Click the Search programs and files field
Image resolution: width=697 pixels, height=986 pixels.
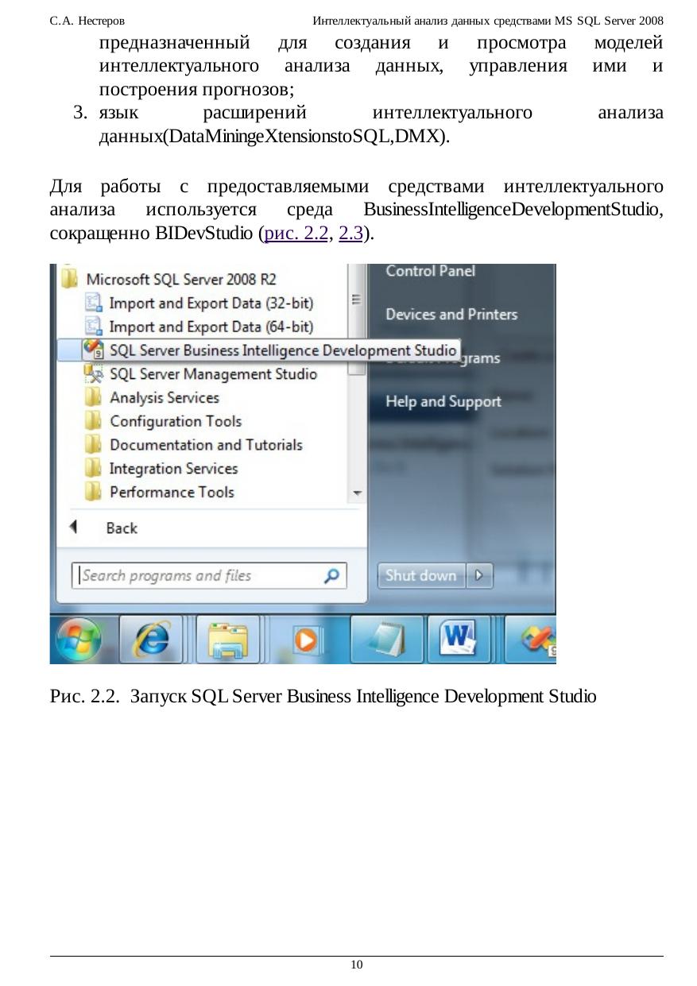[199, 576]
